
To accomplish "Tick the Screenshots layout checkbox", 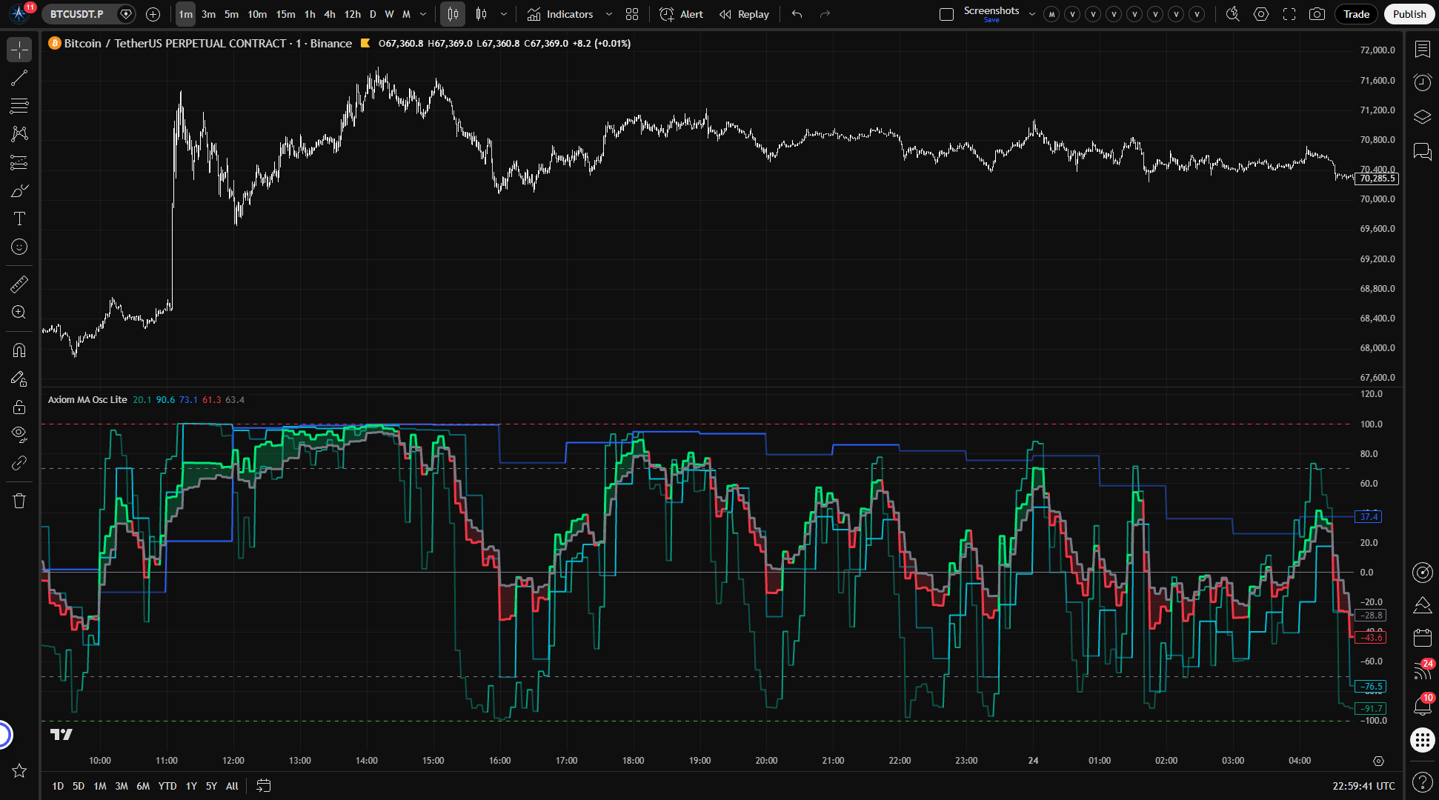I will pos(946,14).
